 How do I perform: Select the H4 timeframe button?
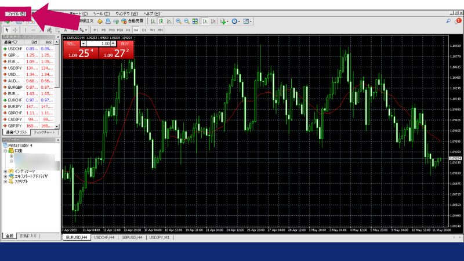(x=135, y=30)
